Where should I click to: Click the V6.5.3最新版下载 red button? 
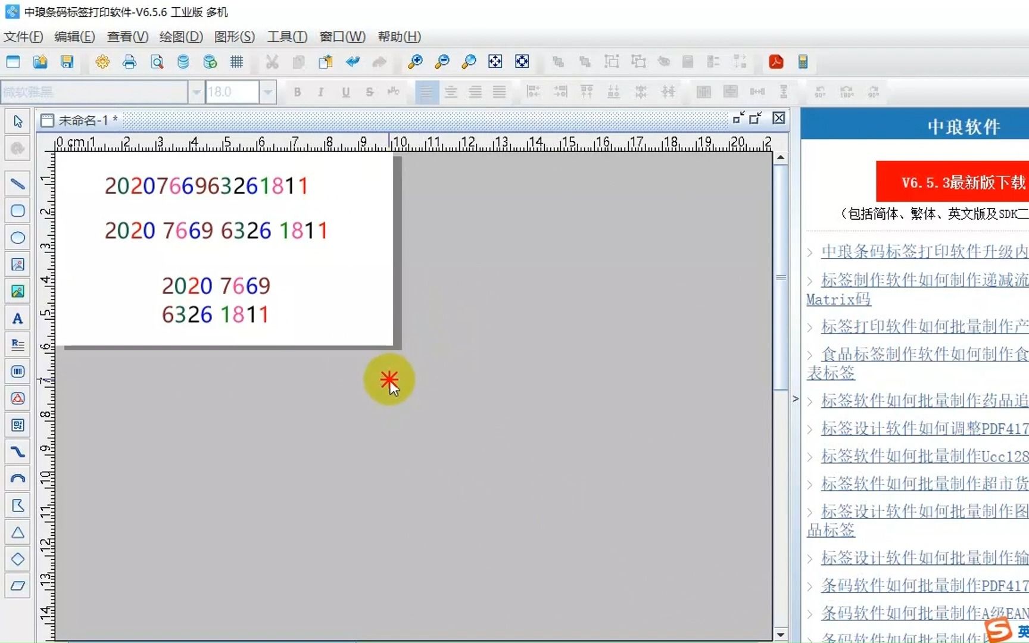[952, 182]
